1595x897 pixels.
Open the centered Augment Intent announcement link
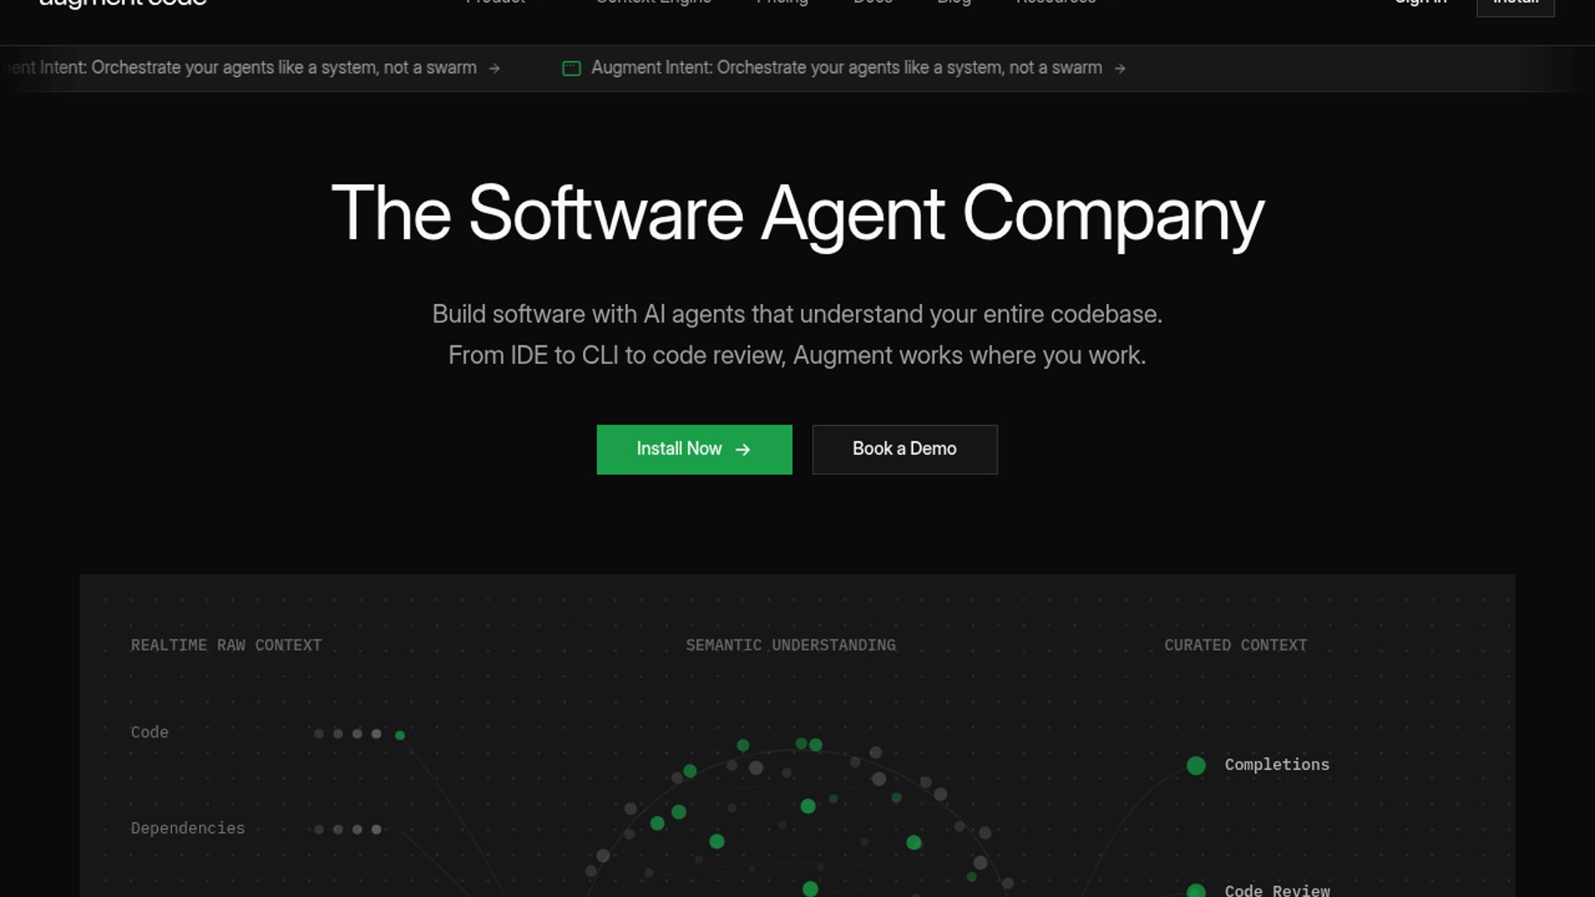pos(846,68)
